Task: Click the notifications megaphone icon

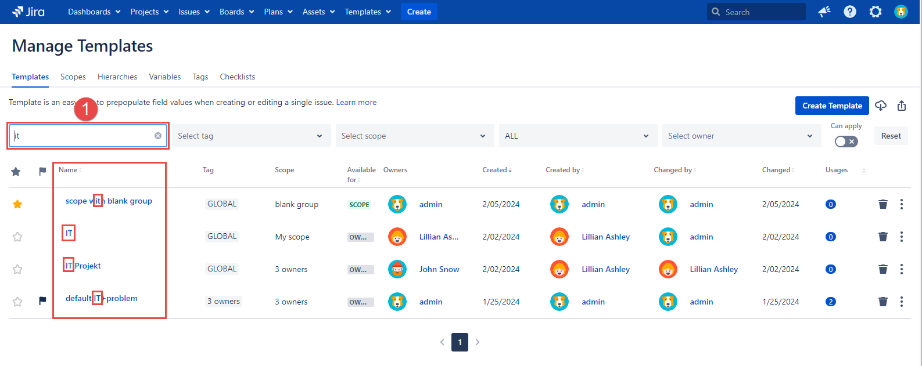Action: coord(824,12)
